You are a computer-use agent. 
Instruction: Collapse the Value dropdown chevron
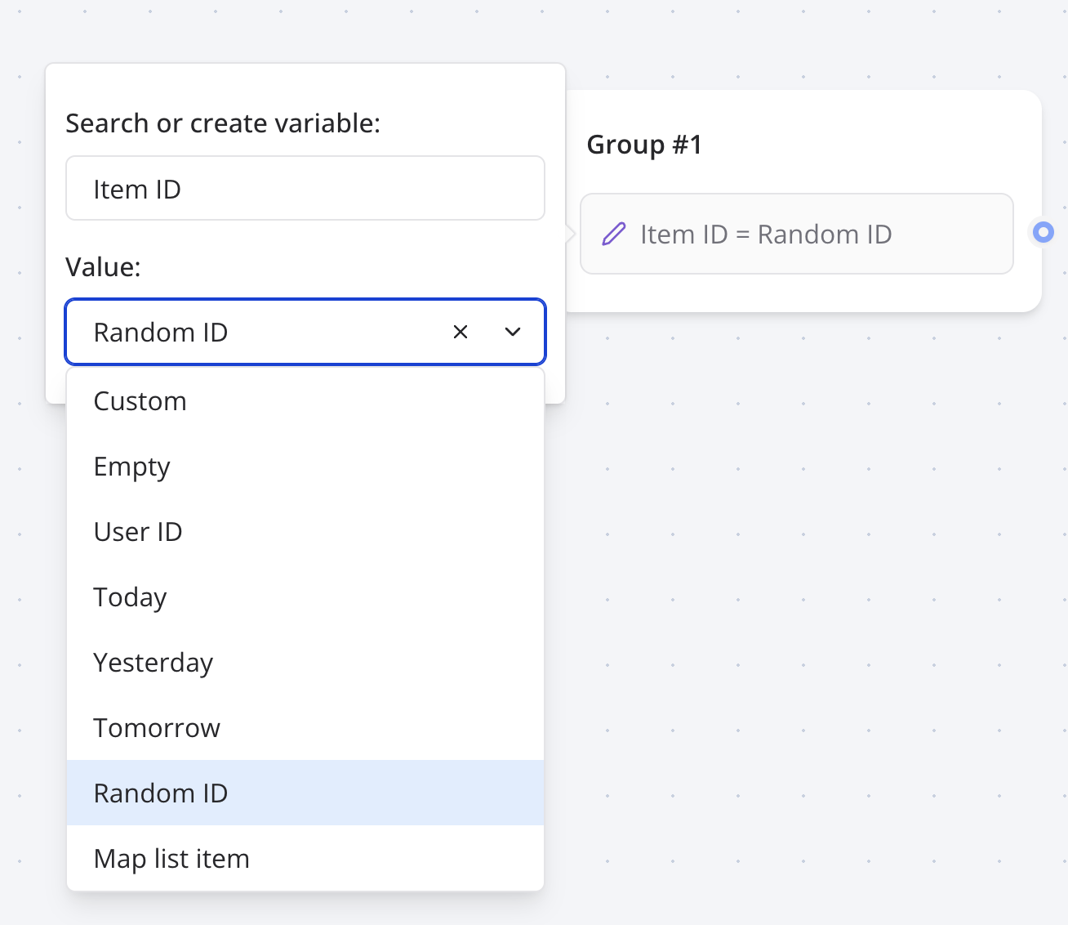[513, 332]
